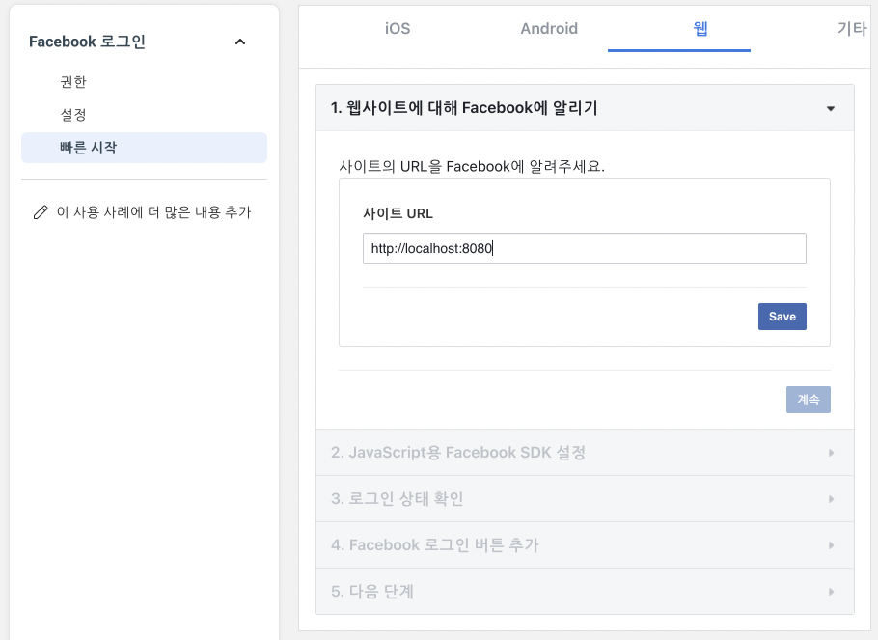878x640 pixels.
Task: Switch to the iOS tab
Action: (397, 29)
